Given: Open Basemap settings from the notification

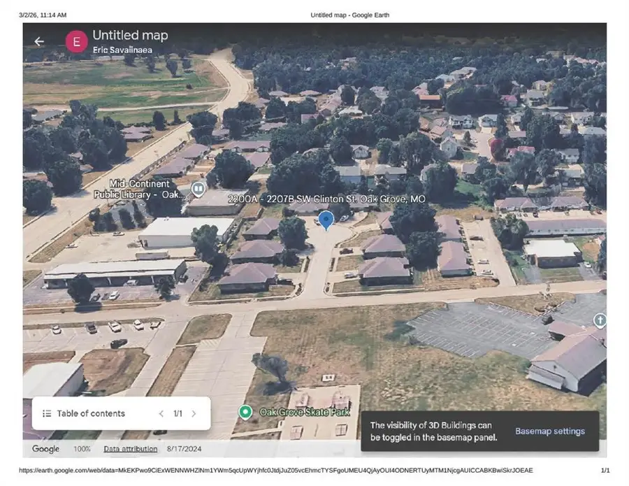Looking at the screenshot, I should [x=550, y=431].
